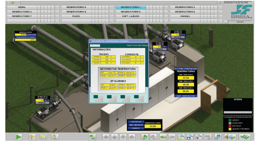256x144 pixels.
Task: Click the green double checkmark icon
Action: pos(244,137)
